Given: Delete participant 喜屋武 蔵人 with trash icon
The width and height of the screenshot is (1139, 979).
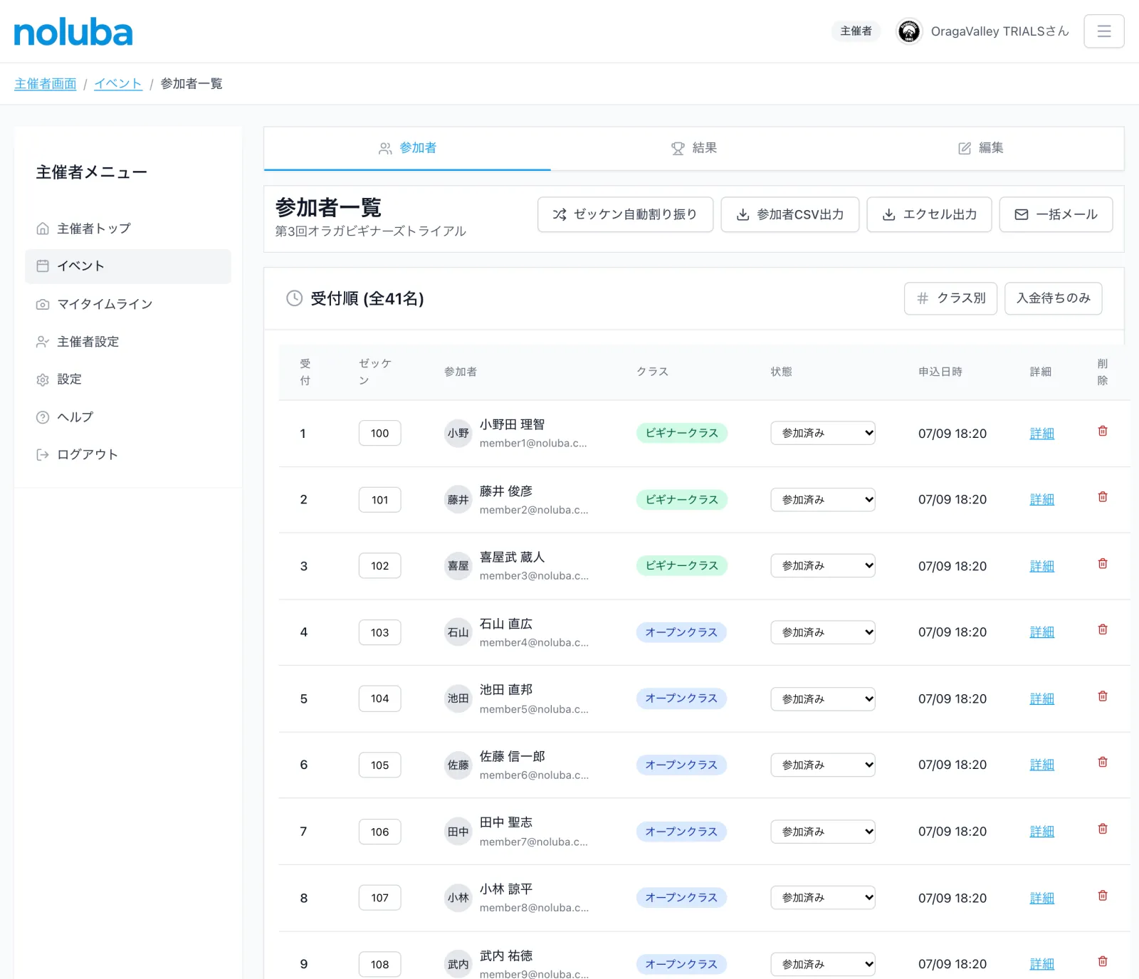Looking at the screenshot, I should tap(1102, 564).
